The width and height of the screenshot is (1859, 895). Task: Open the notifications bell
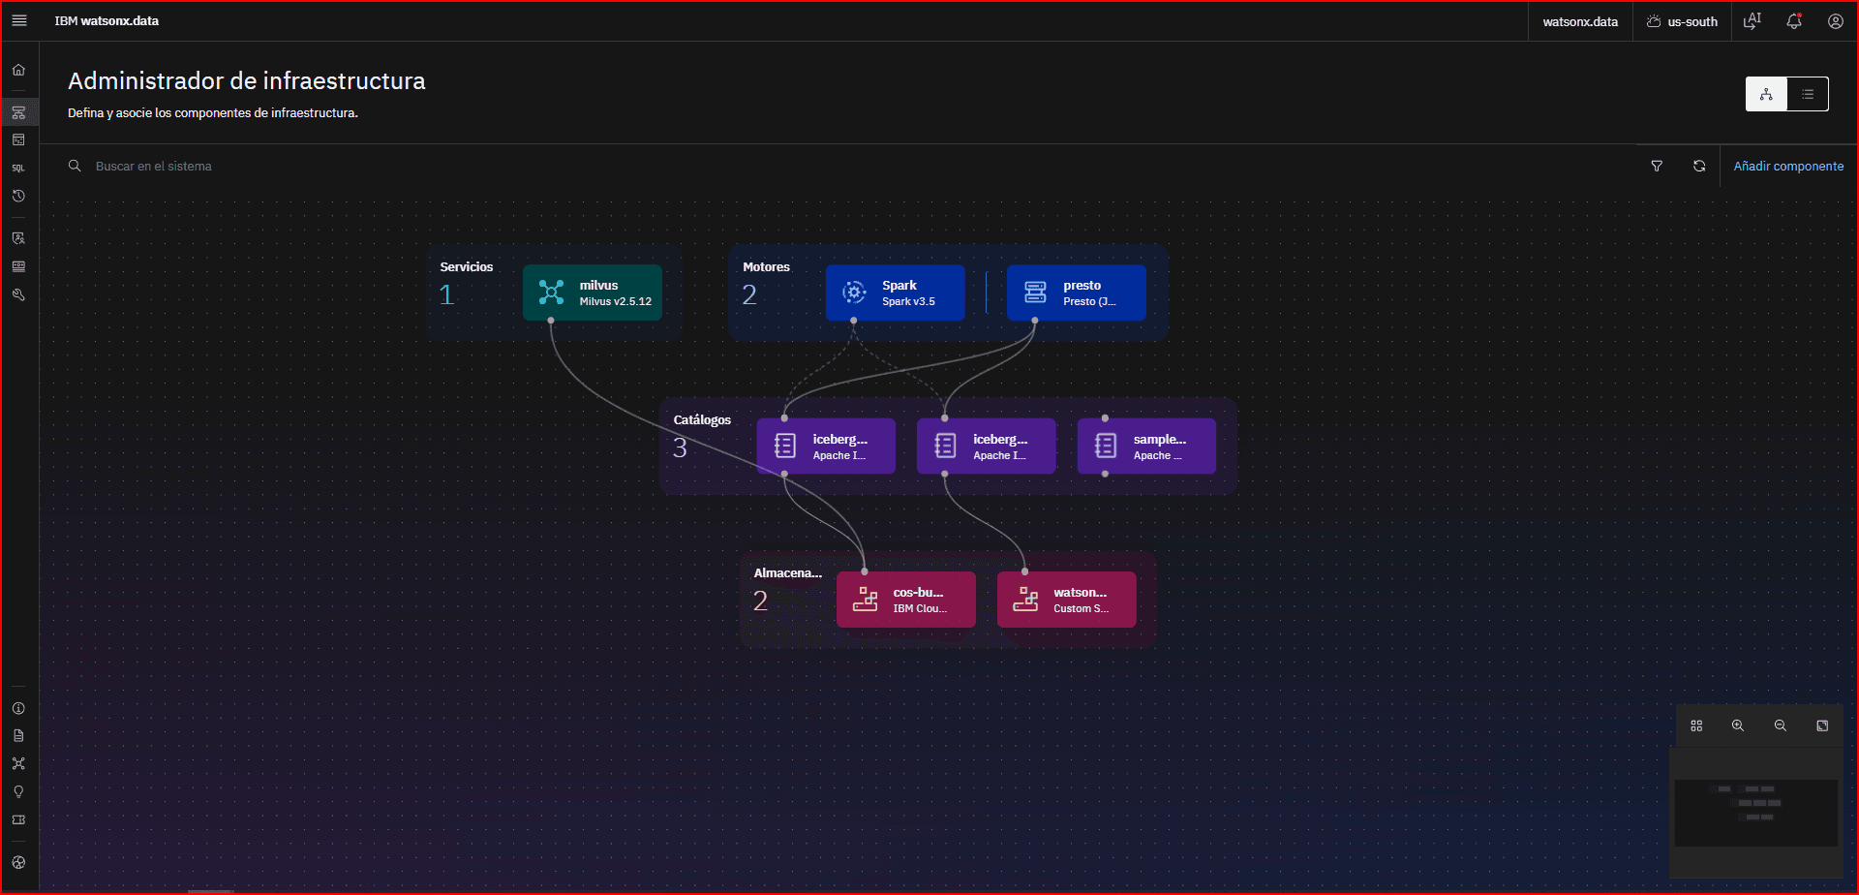(x=1794, y=20)
